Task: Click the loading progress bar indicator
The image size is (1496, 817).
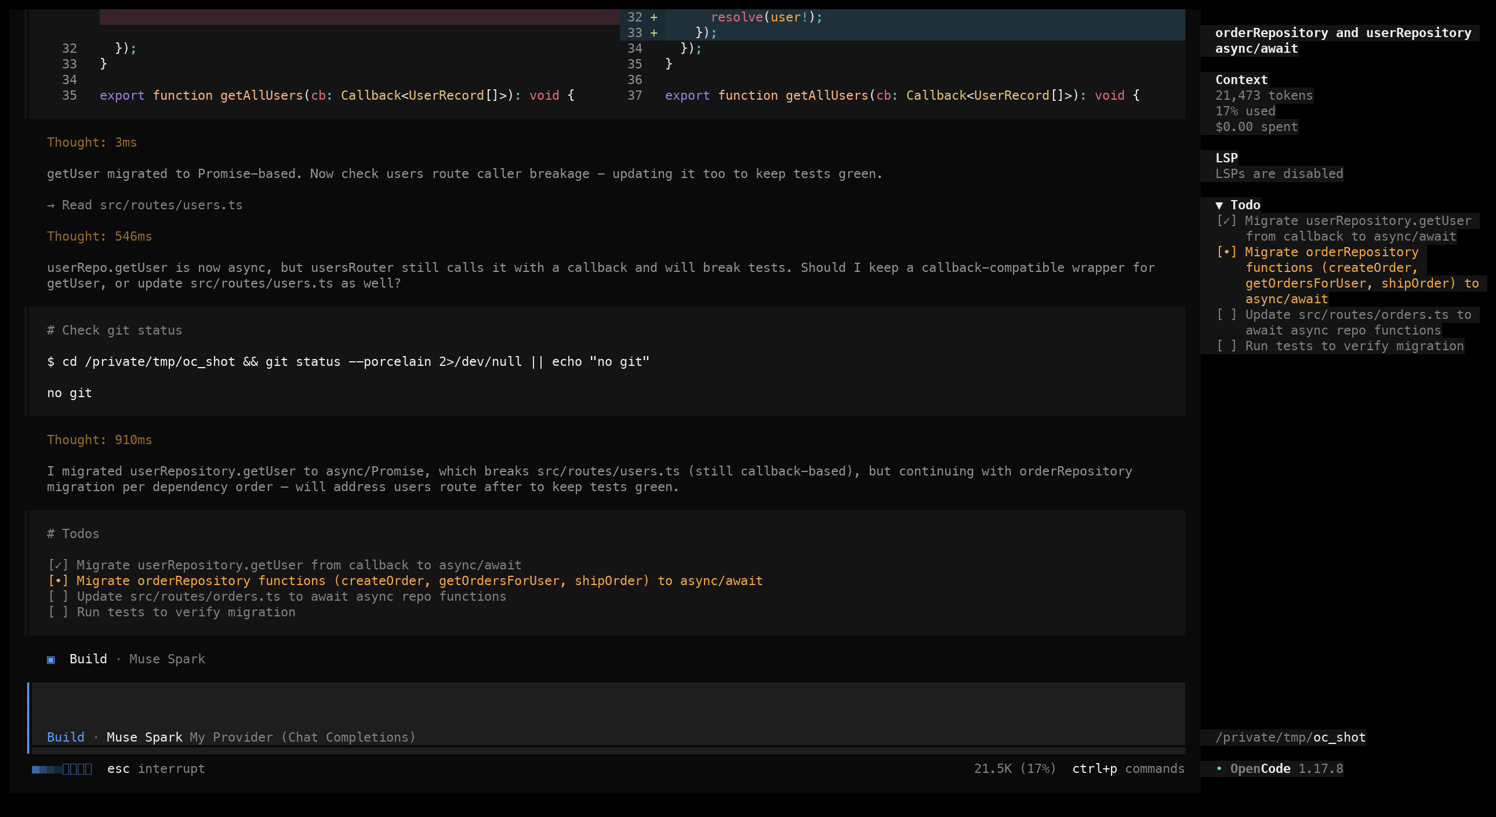Action: [62, 769]
